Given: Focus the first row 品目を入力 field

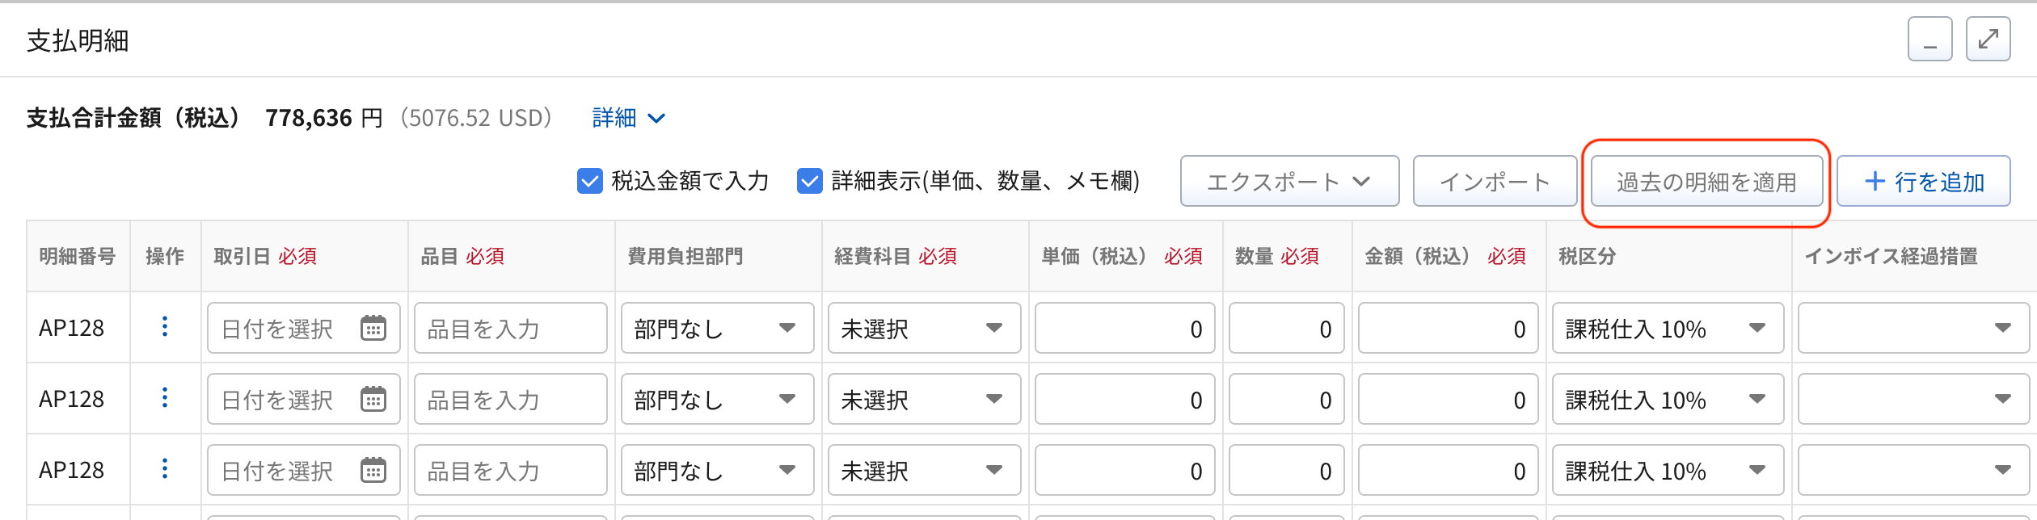Looking at the screenshot, I should pyautogui.click(x=510, y=328).
